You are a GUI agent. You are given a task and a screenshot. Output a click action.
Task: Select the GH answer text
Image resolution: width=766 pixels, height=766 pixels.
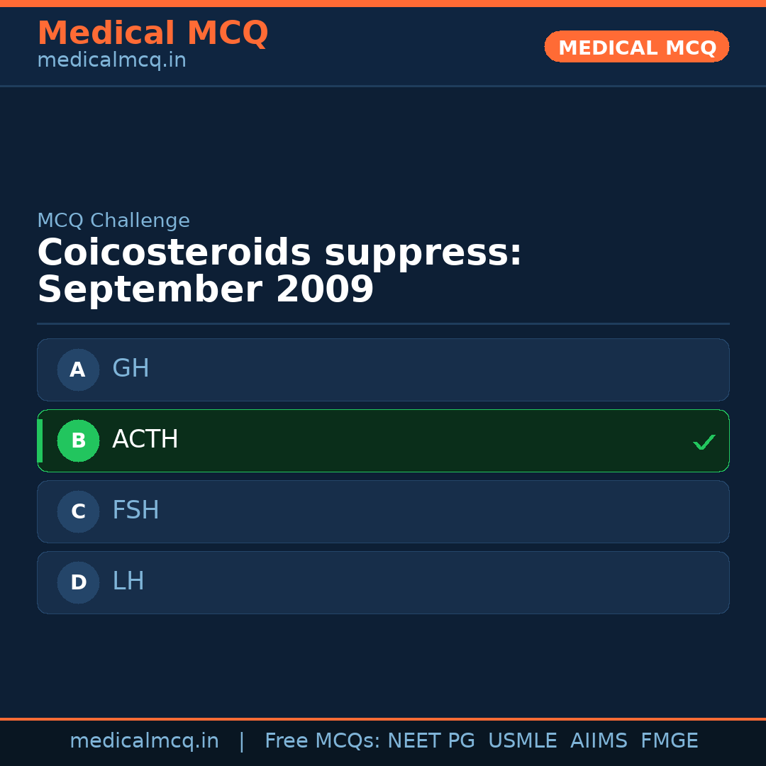(131, 369)
